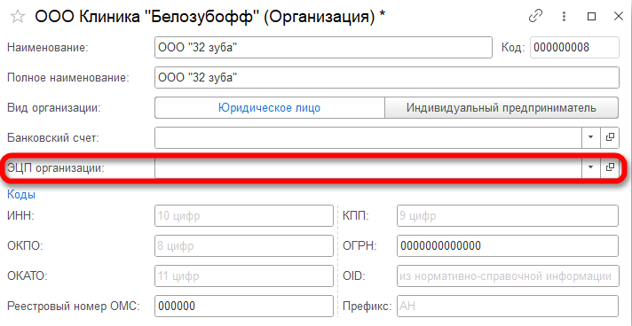Open selected bank account record icon
The height and width of the screenshot is (326, 632).
pos(610,137)
